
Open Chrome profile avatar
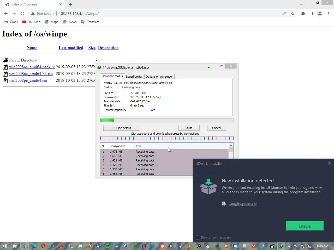click(320, 14)
